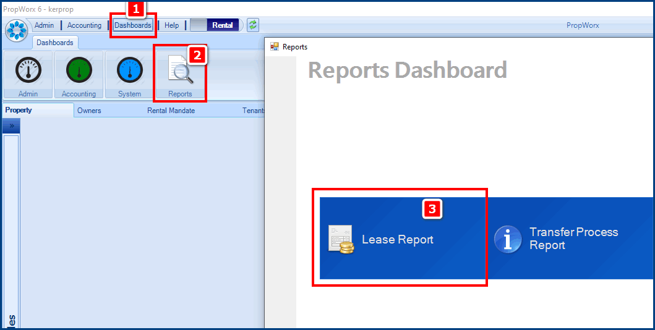Click the Reports window title icon

click(275, 47)
